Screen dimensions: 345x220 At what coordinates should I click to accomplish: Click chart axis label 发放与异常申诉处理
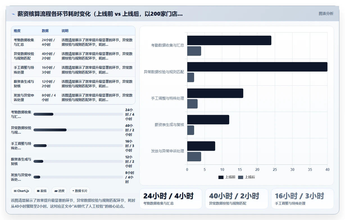[x=167, y=151]
